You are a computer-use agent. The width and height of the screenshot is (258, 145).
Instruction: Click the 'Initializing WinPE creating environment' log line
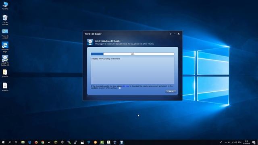(106, 59)
